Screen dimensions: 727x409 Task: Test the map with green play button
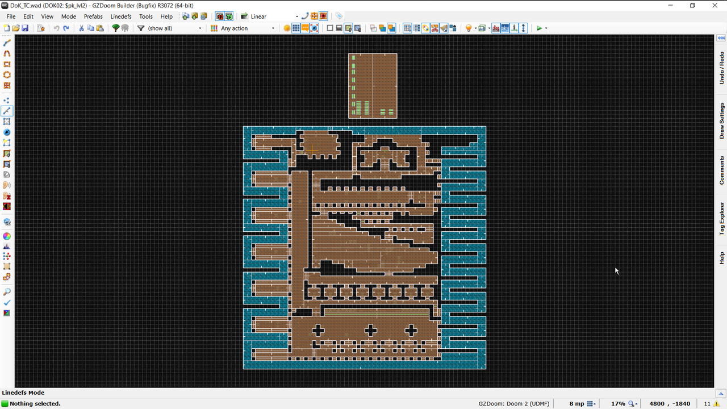click(x=539, y=28)
